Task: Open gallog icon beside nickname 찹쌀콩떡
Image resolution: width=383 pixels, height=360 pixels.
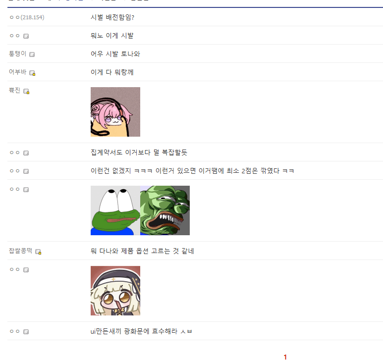Action: tap(38, 252)
